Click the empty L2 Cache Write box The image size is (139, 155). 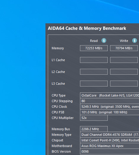click(124, 72)
